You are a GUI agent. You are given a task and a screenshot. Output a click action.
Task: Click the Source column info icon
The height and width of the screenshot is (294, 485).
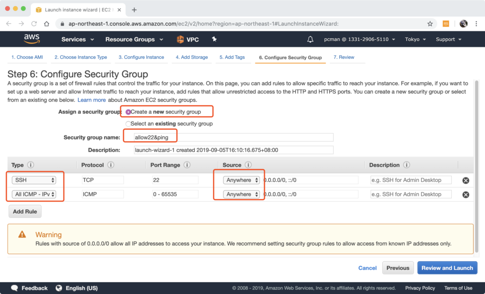248,165
